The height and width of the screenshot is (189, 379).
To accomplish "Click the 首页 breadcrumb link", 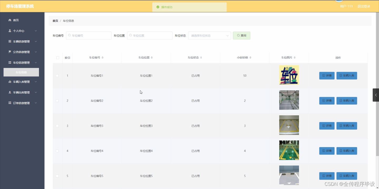I will [x=55, y=21].
